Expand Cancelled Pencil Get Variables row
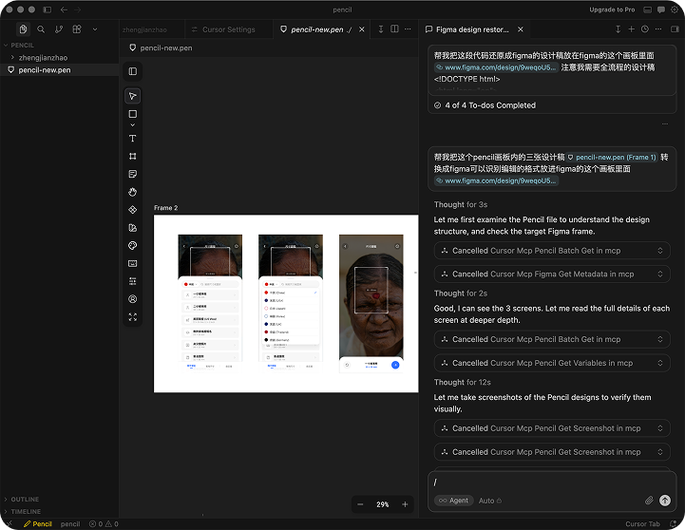This screenshot has height=530, width=685. [x=552, y=363]
